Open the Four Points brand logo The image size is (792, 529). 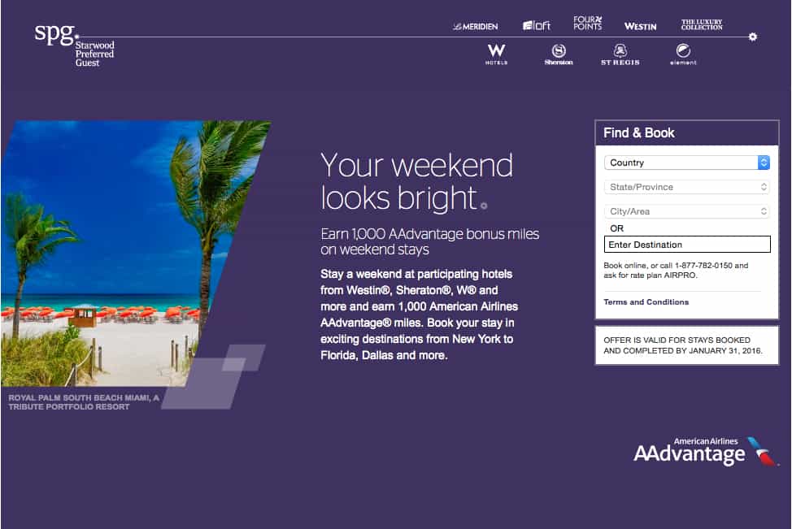pos(587,24)
